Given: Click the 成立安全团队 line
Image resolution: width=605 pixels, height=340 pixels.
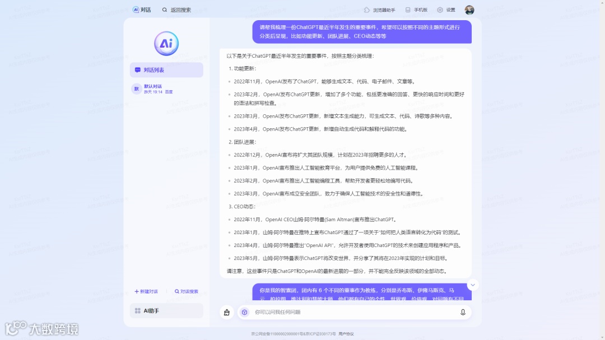Looking at the screenshot, I should pos(329,194).
